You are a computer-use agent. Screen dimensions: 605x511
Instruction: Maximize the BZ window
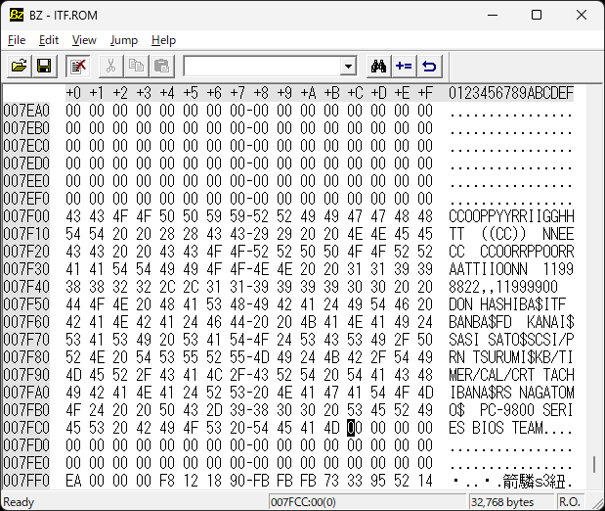click(537, 15)
